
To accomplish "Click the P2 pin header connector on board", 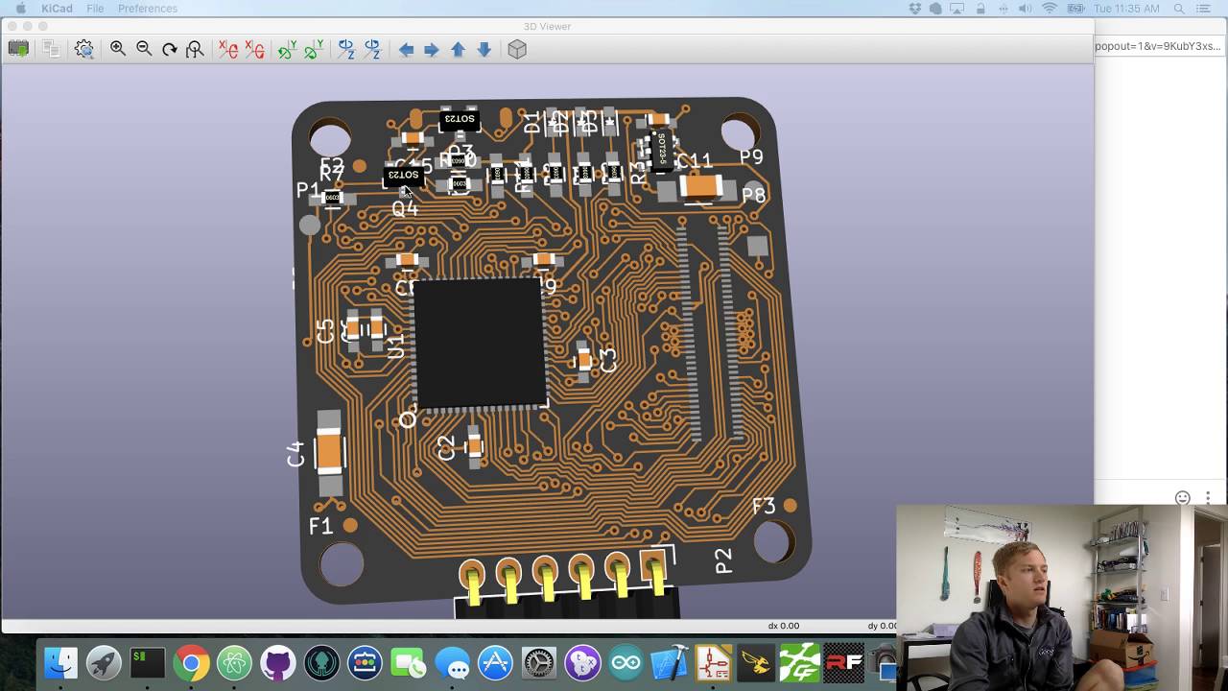I will (x=566, y=585).
